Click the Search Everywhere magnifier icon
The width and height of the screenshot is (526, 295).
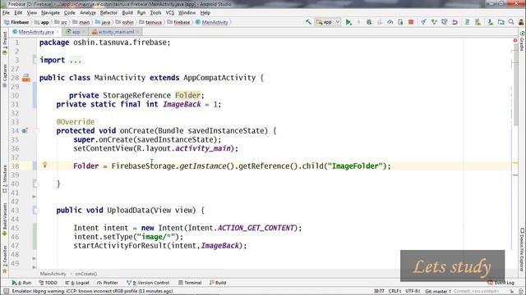(511, 22)
